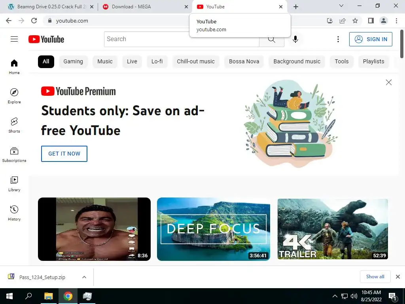Open File Explorer from taskbar

(x=49, y=296)
